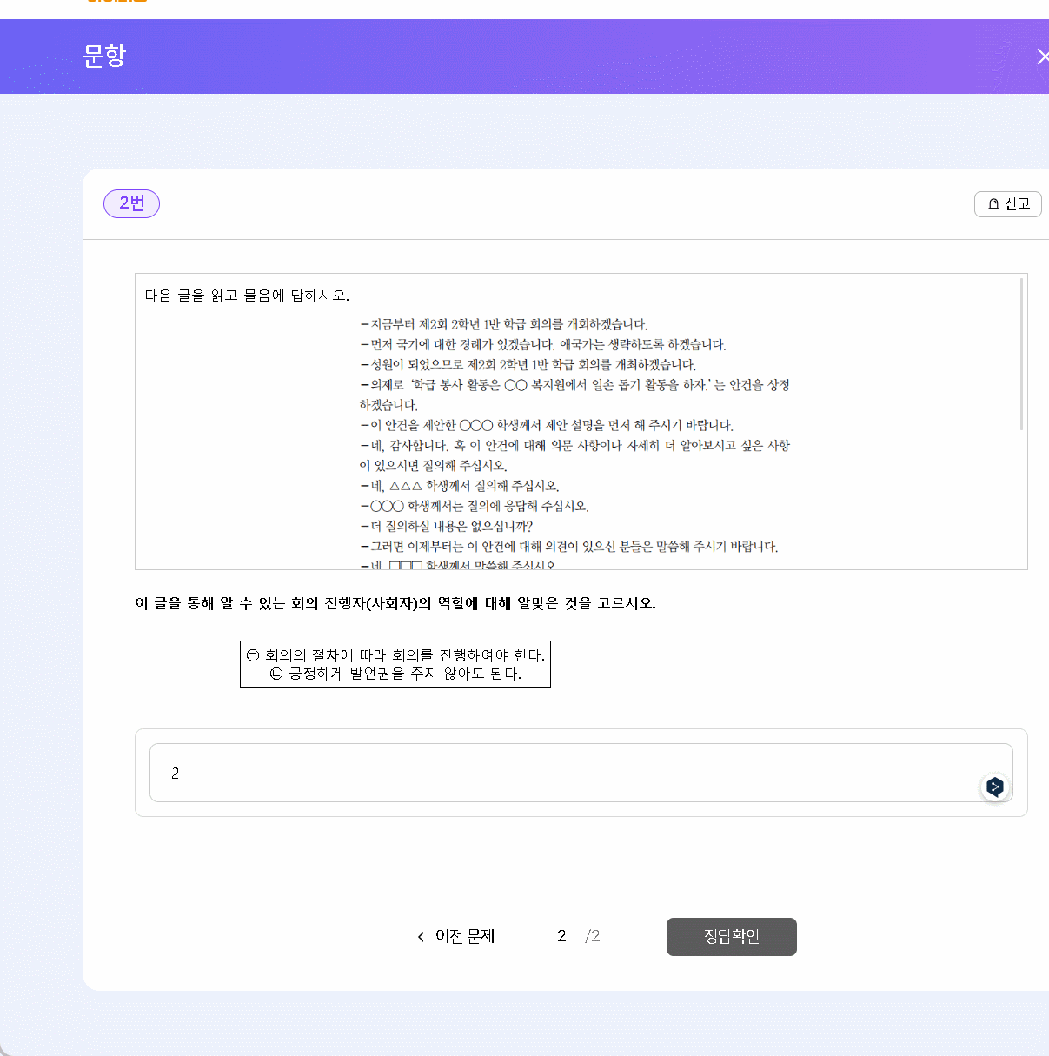Click the dark hexagon icon in answer field
1049x1056 pixels.
[995, 787]
